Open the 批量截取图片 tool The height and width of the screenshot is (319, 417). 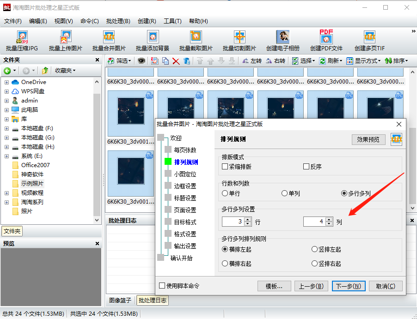[196, 41]
